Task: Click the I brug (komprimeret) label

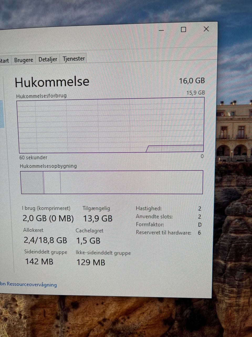Action: click(46, 208)
